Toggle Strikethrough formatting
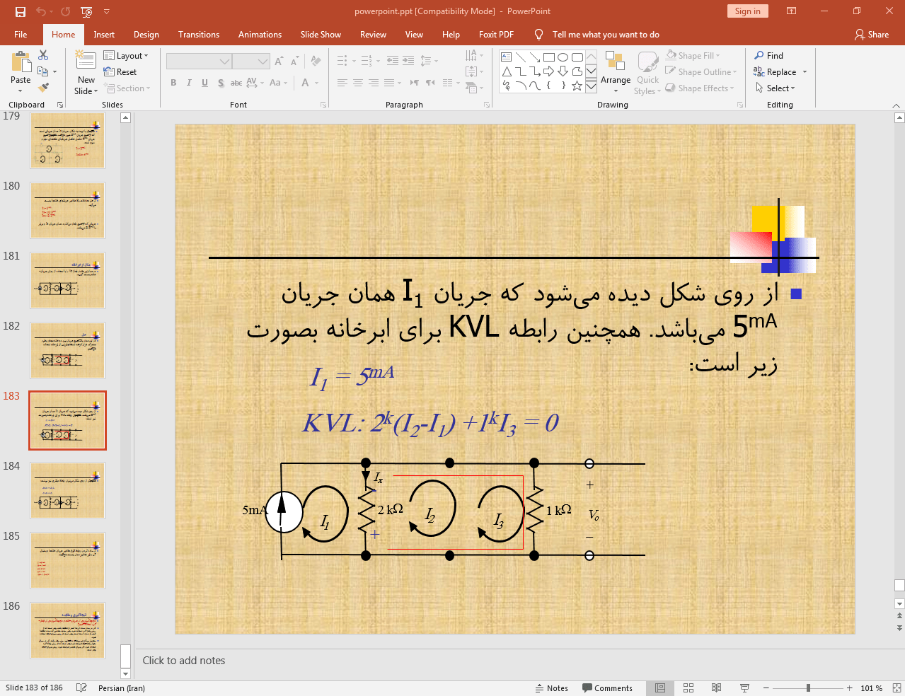Image resolution: width=905 pixels, height=696 pixels. pos(236,83)
